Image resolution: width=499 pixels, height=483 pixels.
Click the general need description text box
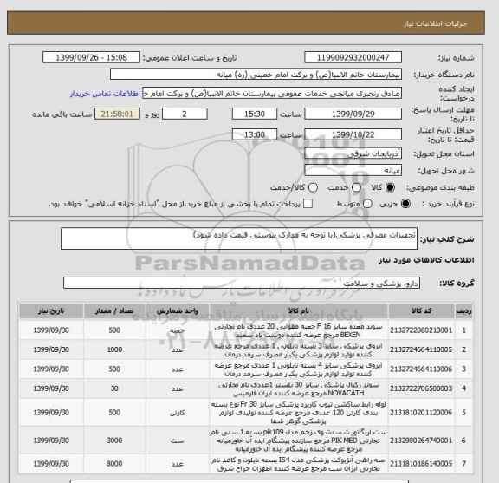tap(239, 238)
